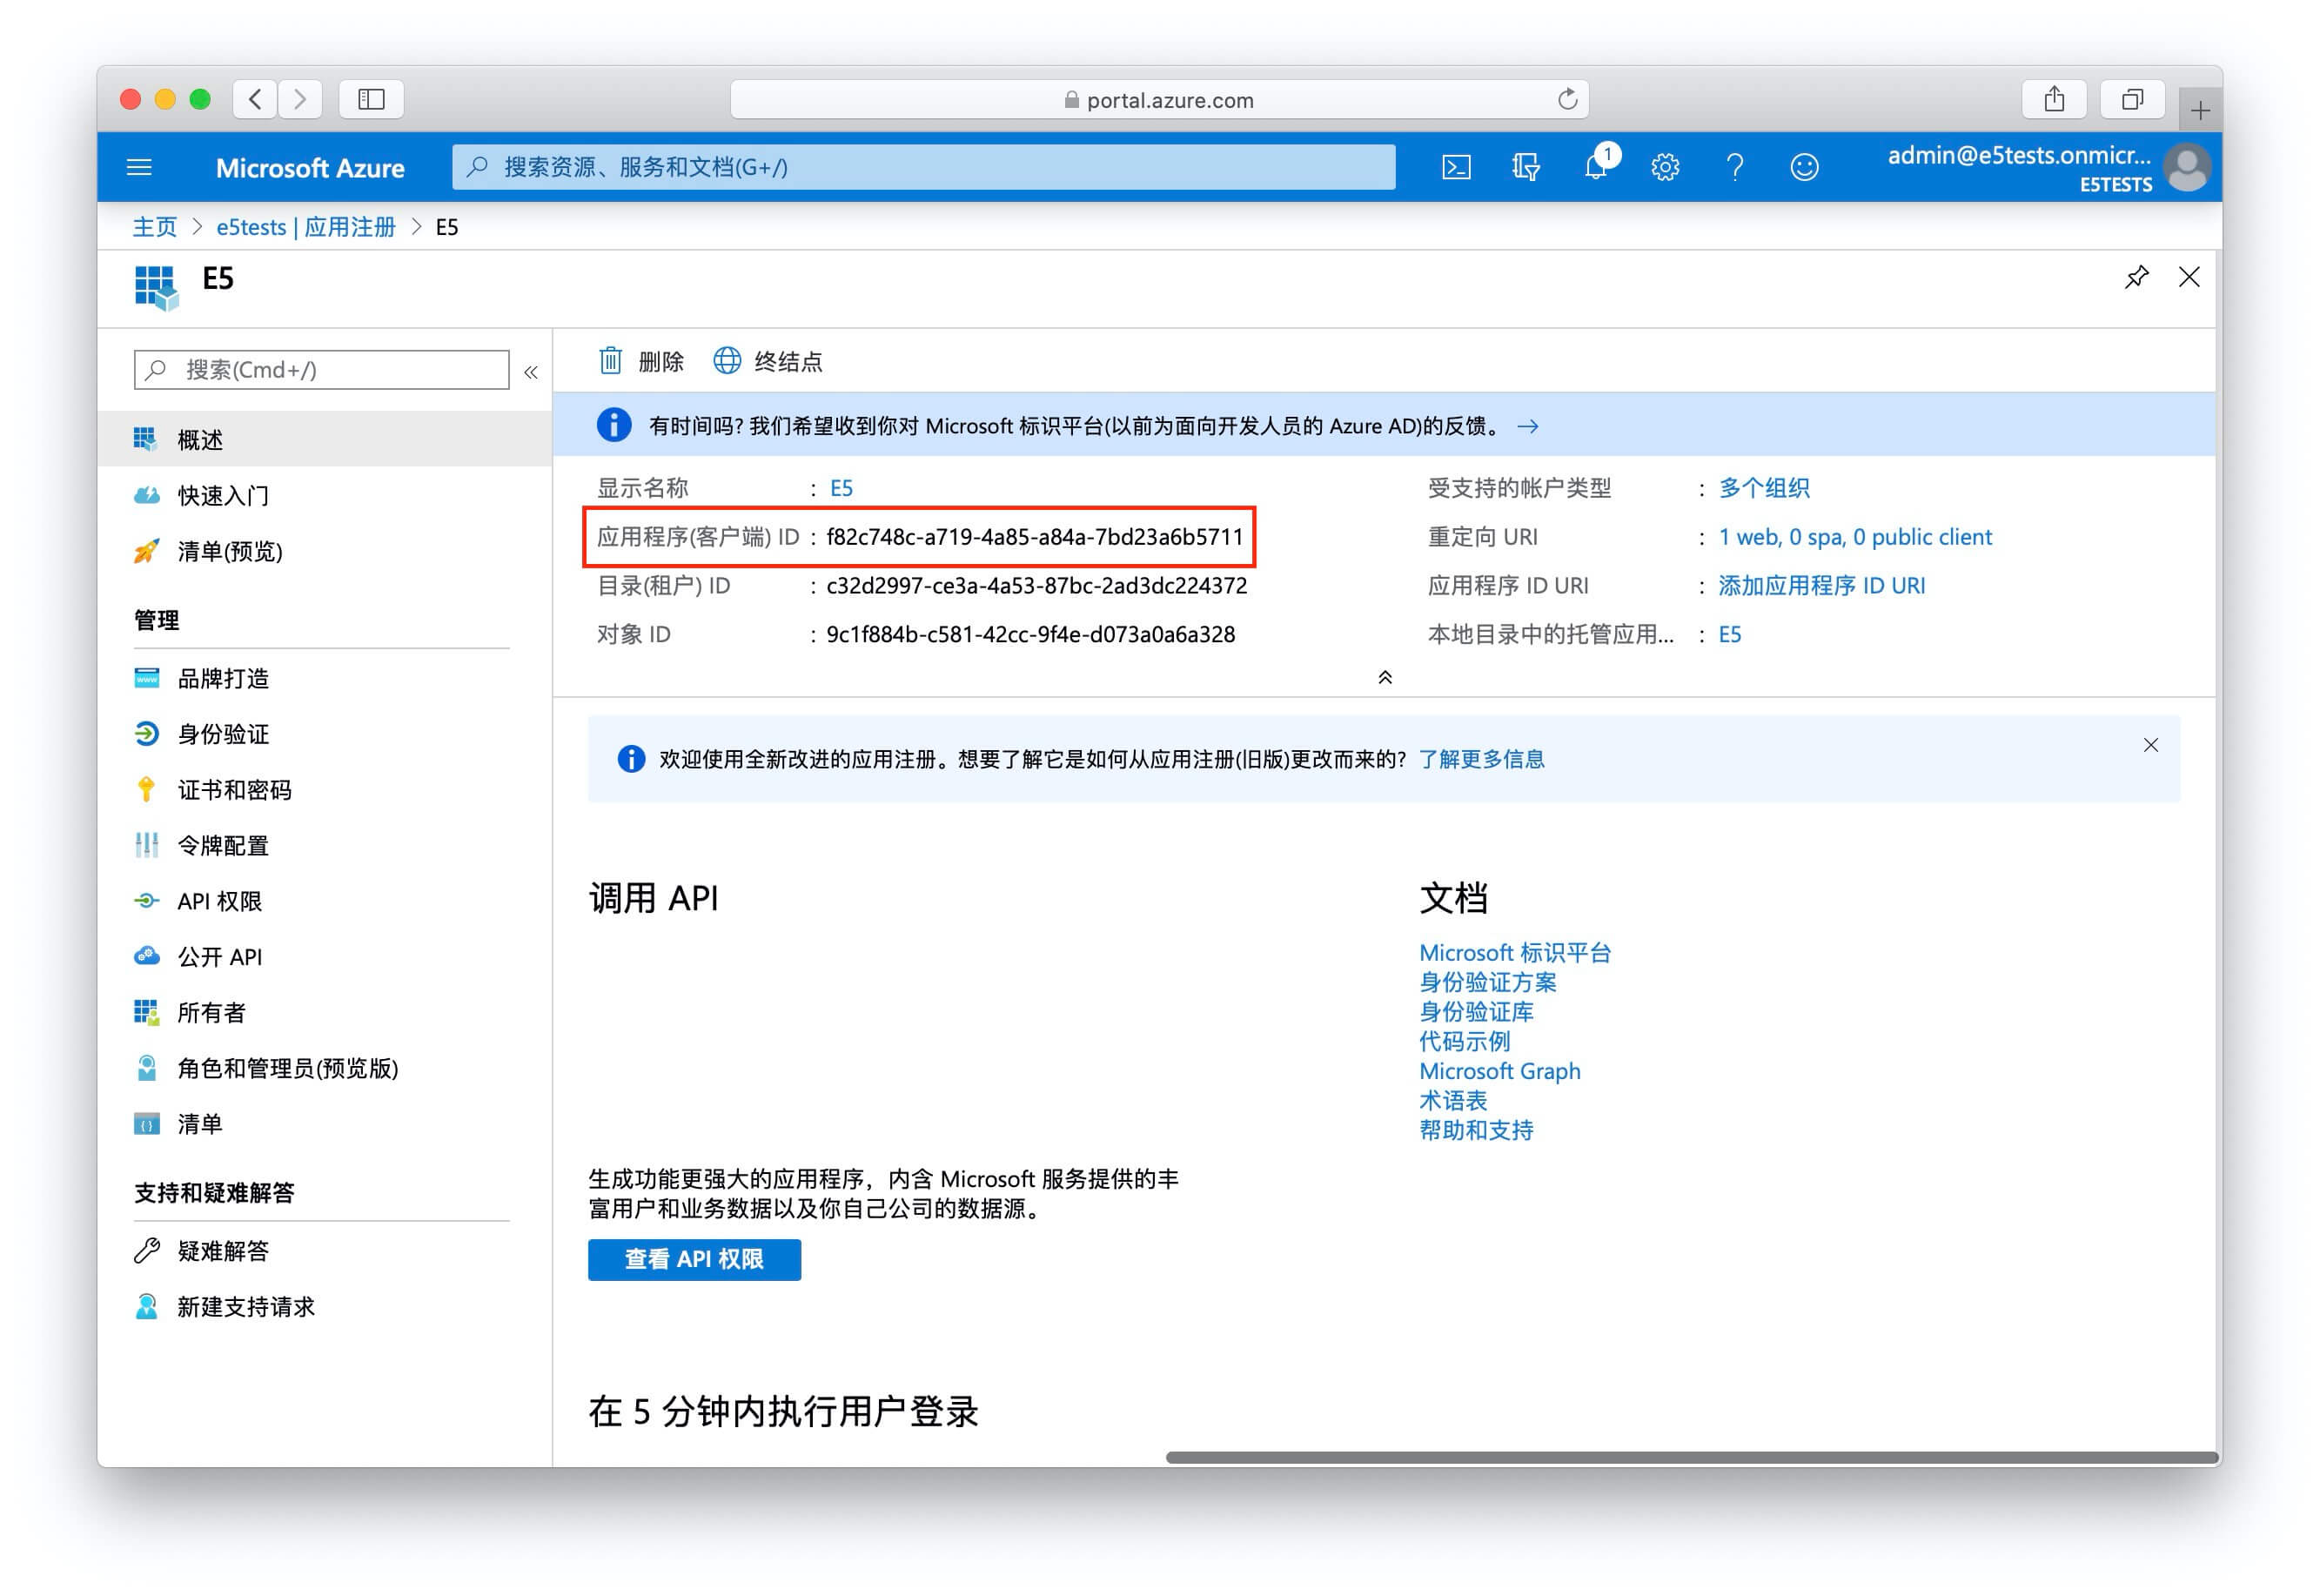Click the Microsoft Azure logo text
This screenshot has width=2320, height=1596.
(x=310, y=168)
